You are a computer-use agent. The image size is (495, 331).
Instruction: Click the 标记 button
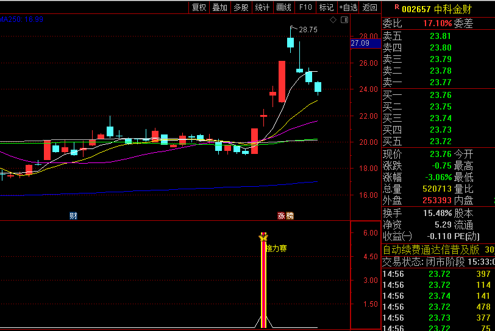tap(326, 7)
